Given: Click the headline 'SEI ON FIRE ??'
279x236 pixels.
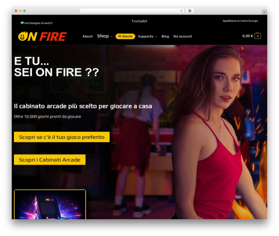Looking at the screenshot, I should pos(56,72).
